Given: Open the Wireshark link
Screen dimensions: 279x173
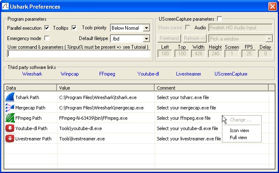Looking at the screenshot, I should [x=32, y=74].
